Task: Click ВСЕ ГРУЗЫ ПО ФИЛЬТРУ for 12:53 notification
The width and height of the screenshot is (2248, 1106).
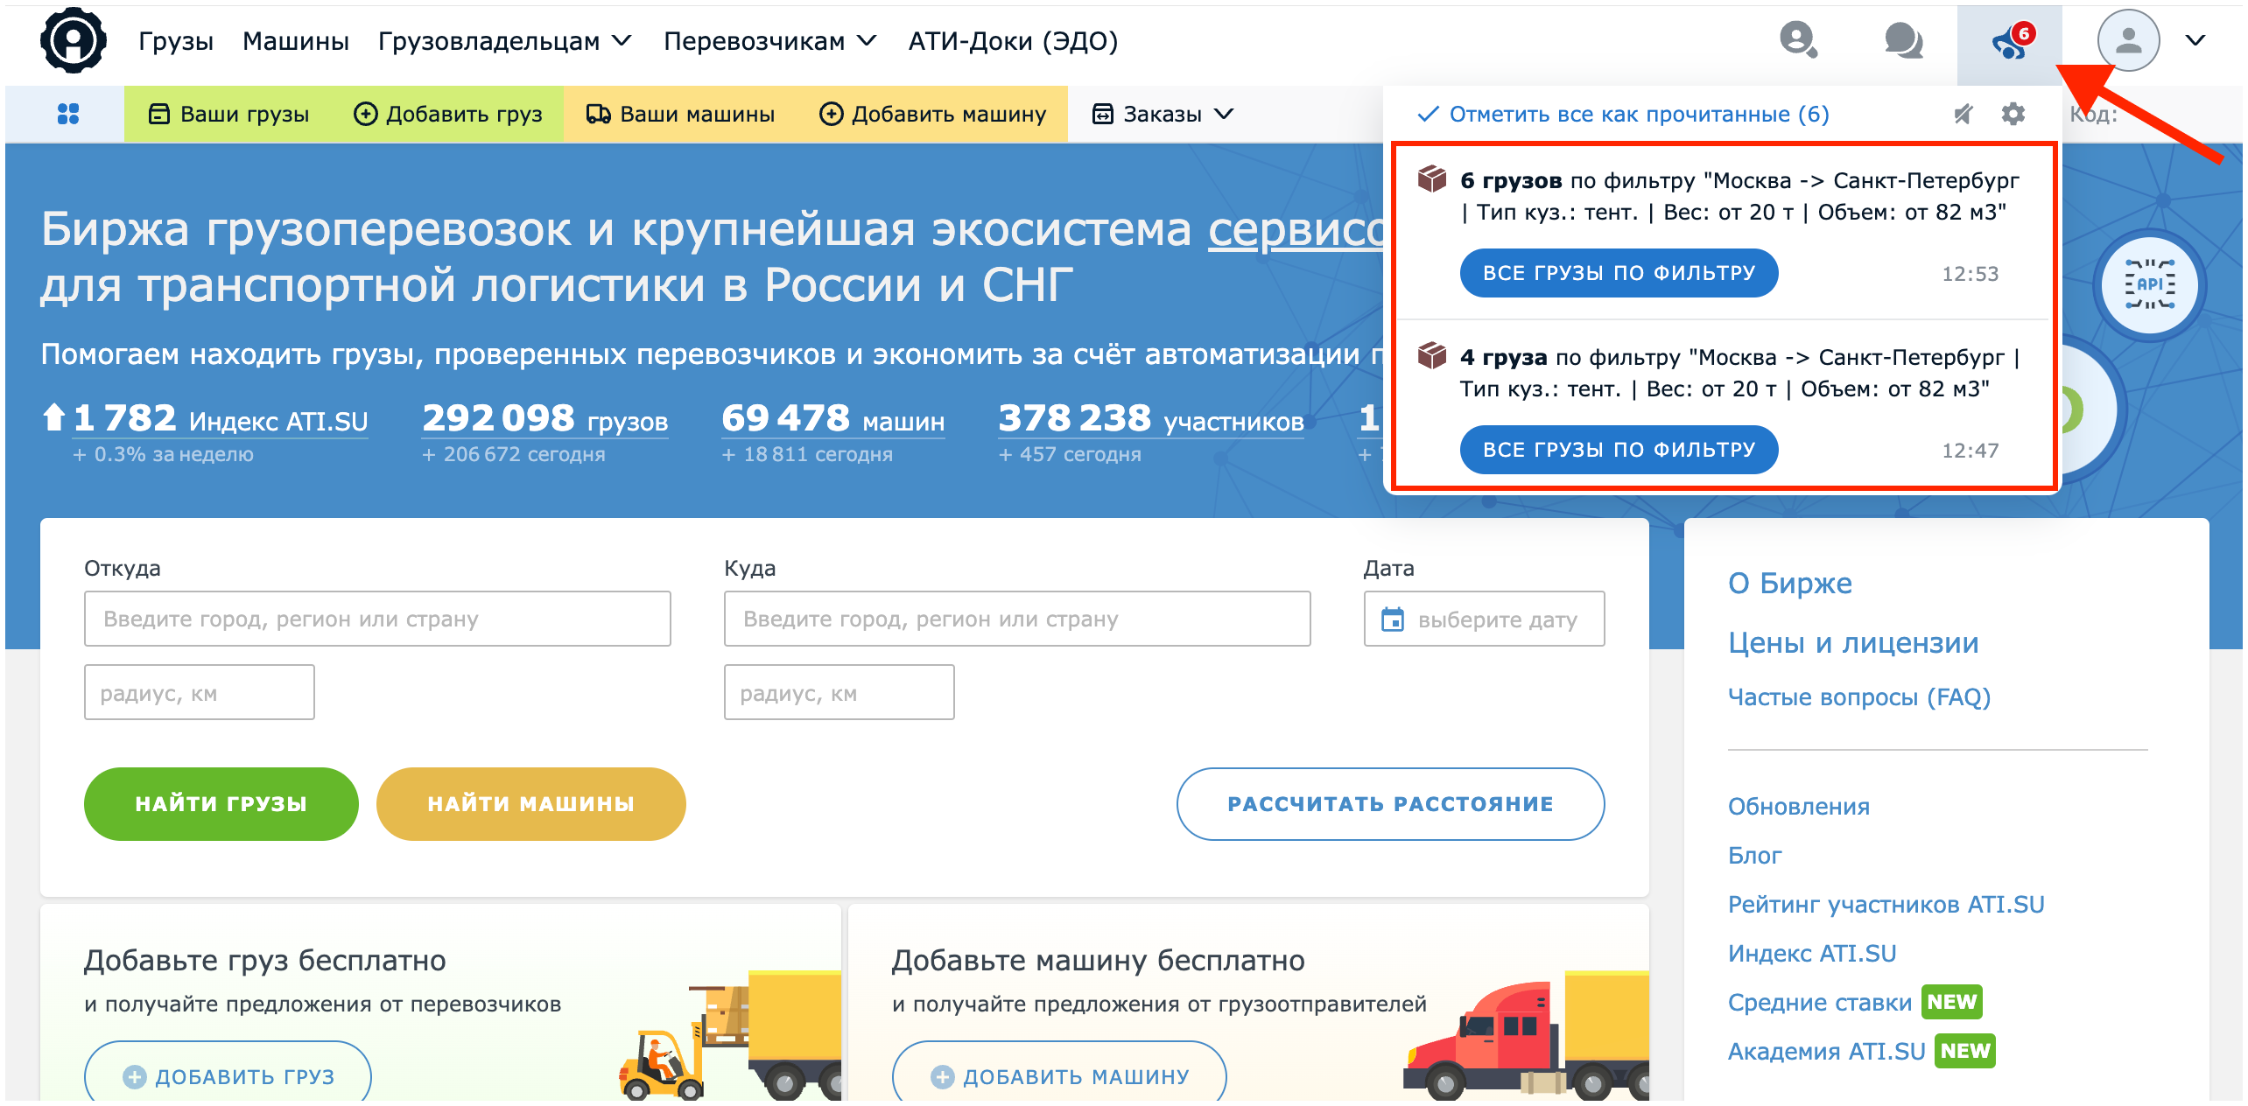Action: coord(1619,273)
